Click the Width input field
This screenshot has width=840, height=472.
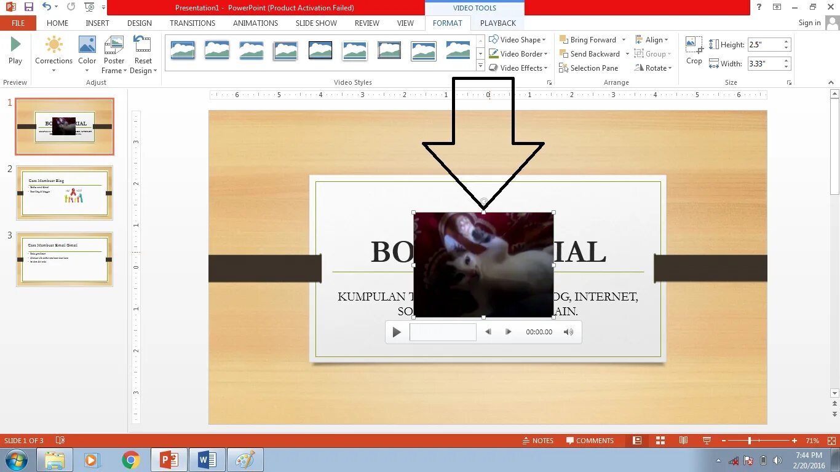765,63
